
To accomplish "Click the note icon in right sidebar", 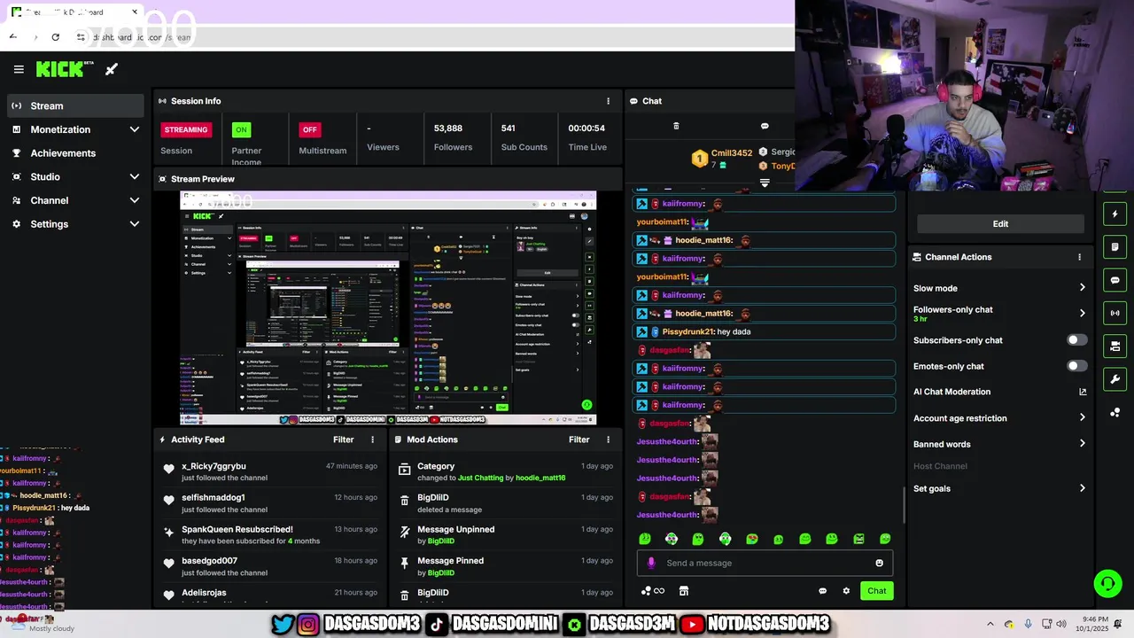I will (1115, 247).
